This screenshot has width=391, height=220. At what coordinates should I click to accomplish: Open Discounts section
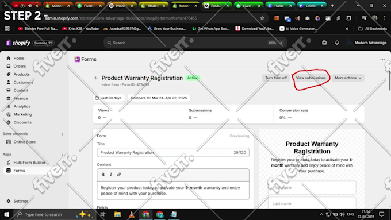[x=22, y=122]
